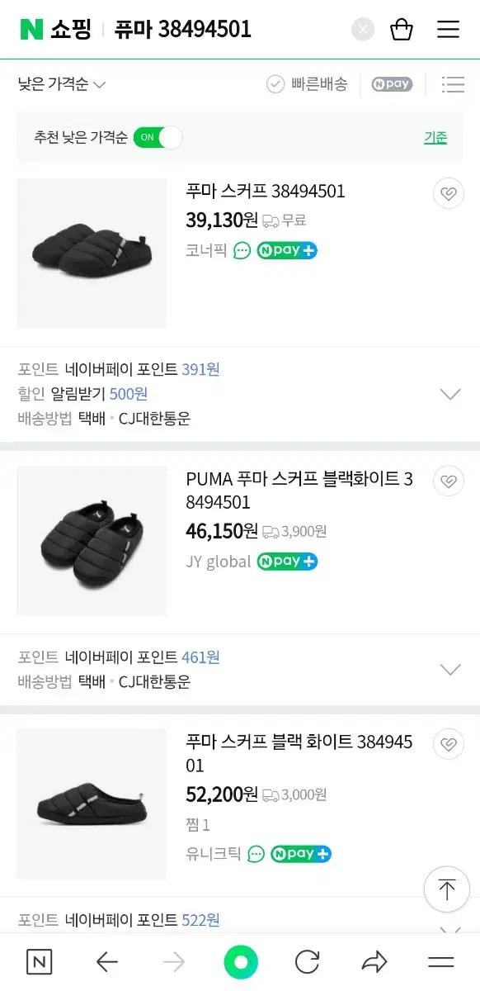Toggle off the 추천 낮은 가격순 switch
The height and width of the screenshot is (991, 480).
click(x=158, y=137)
